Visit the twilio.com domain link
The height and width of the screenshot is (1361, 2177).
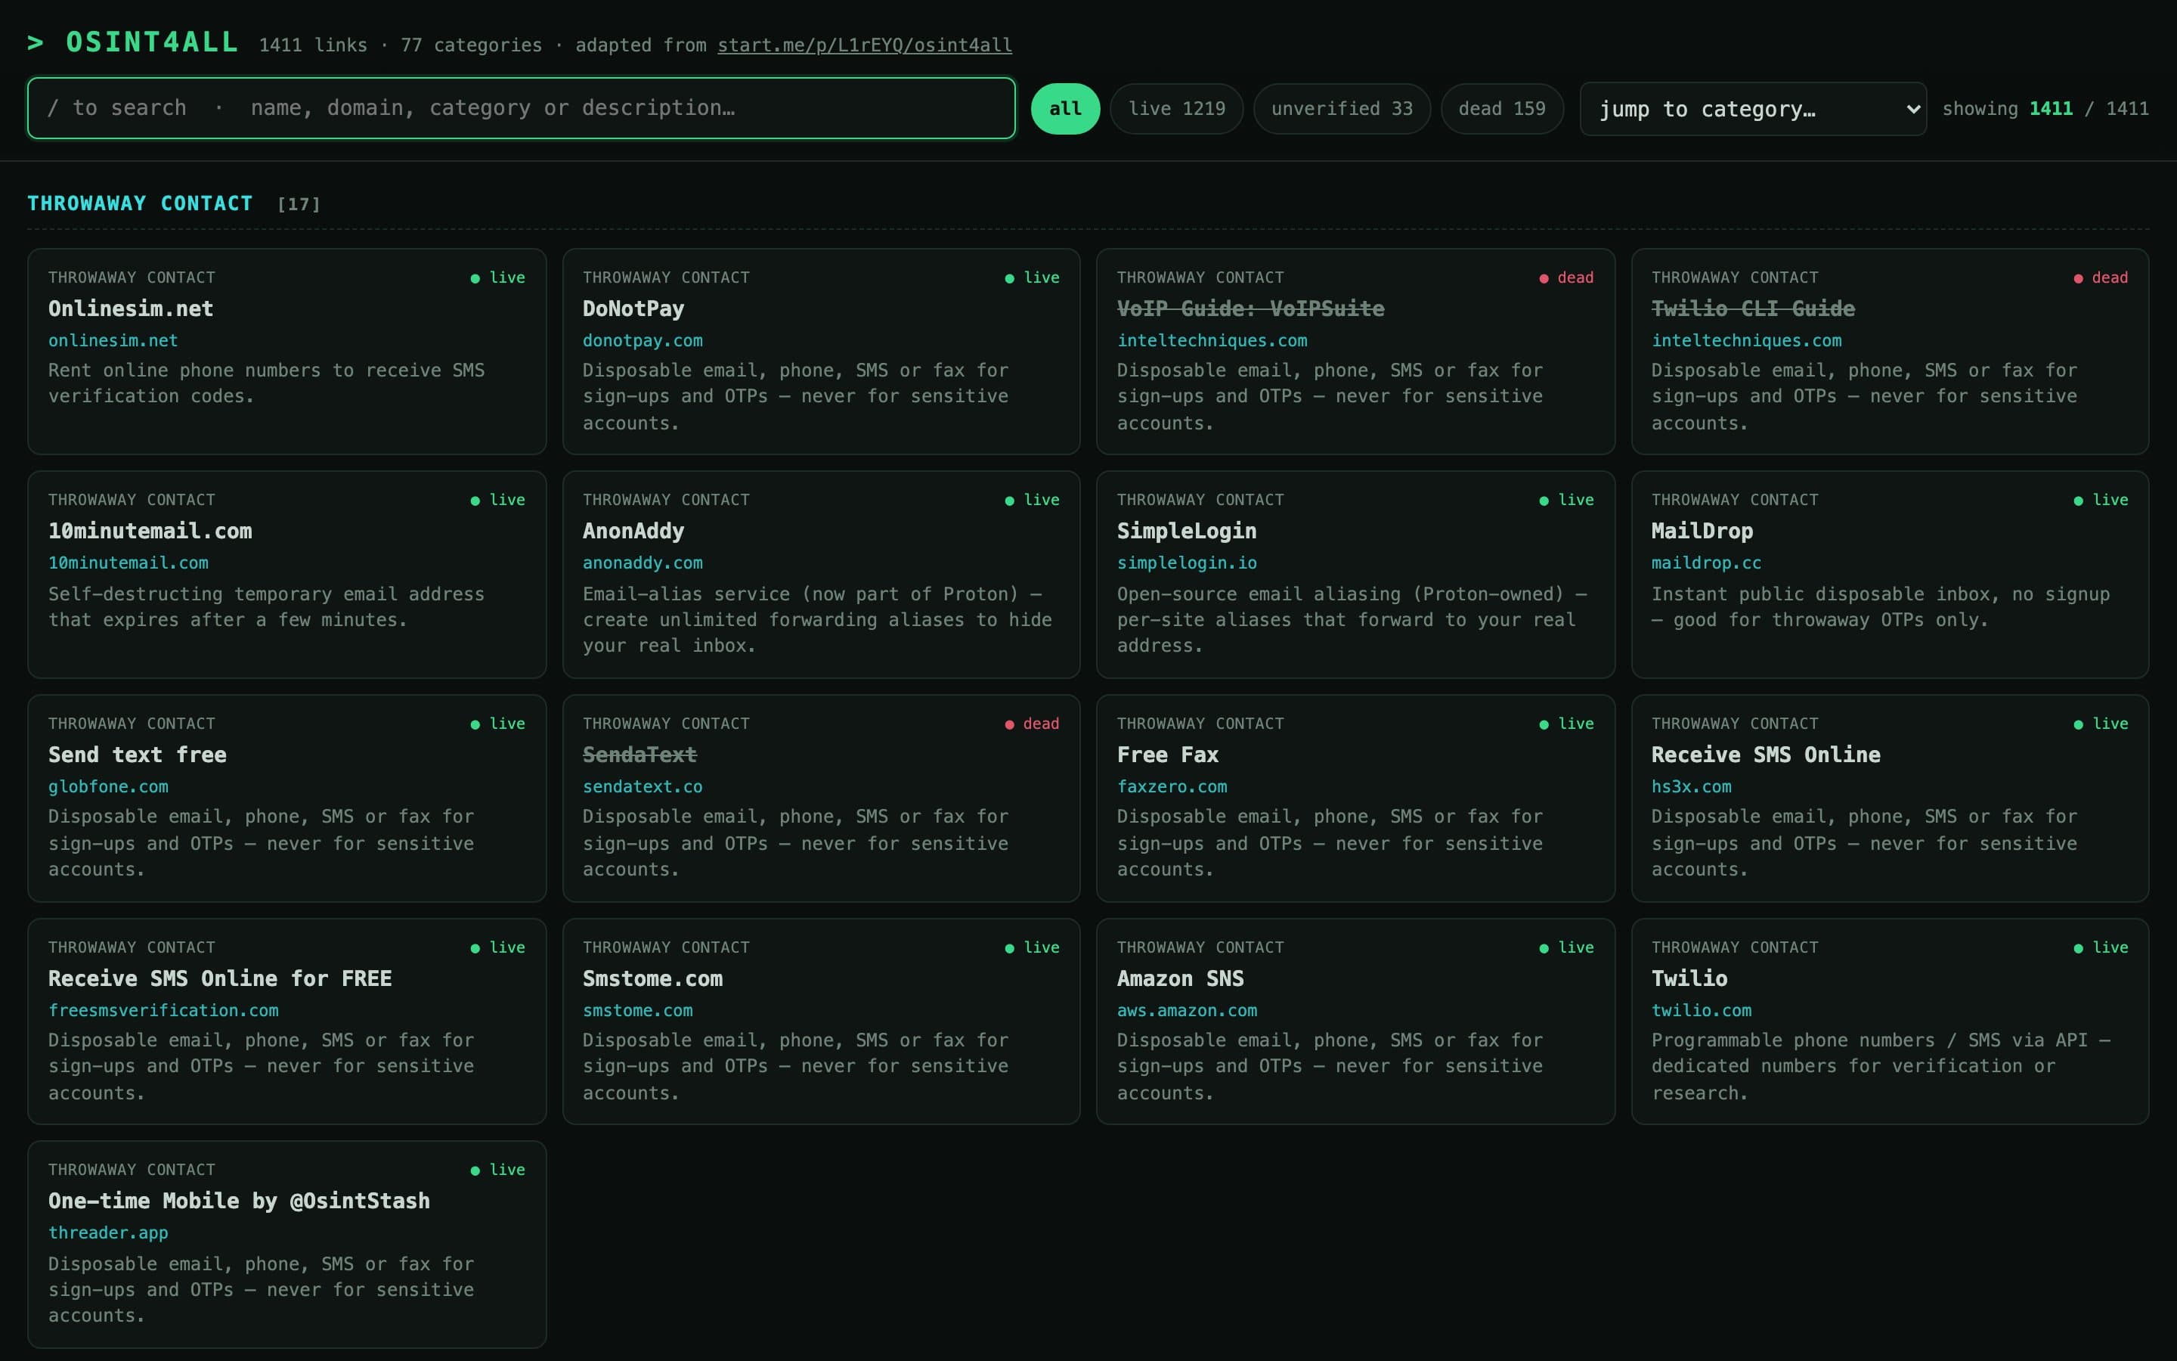pos(1701,1010)
